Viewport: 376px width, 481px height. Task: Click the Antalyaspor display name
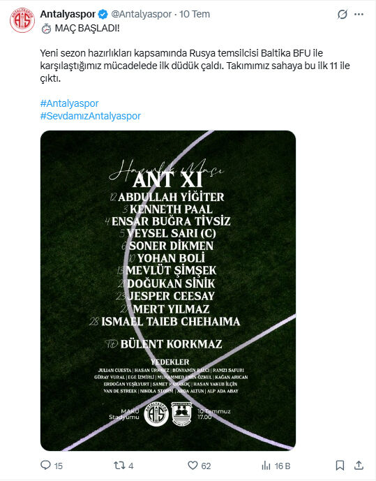pyautogui.click(x=68, y=14)
